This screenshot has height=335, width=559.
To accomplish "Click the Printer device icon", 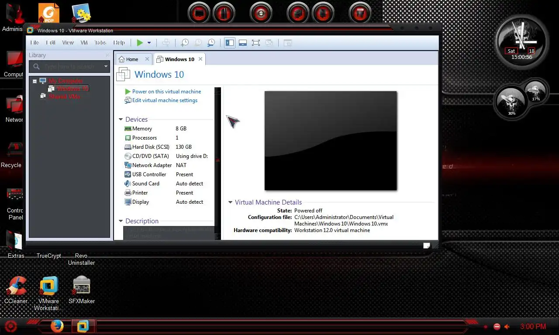I will click(128, 193).
